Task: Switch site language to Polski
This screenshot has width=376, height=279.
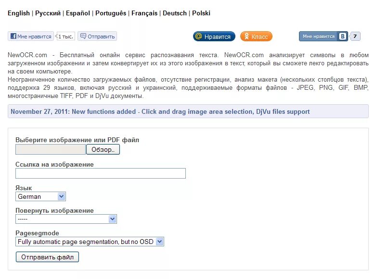Action: pyautogui.click(x=201, y=13)
